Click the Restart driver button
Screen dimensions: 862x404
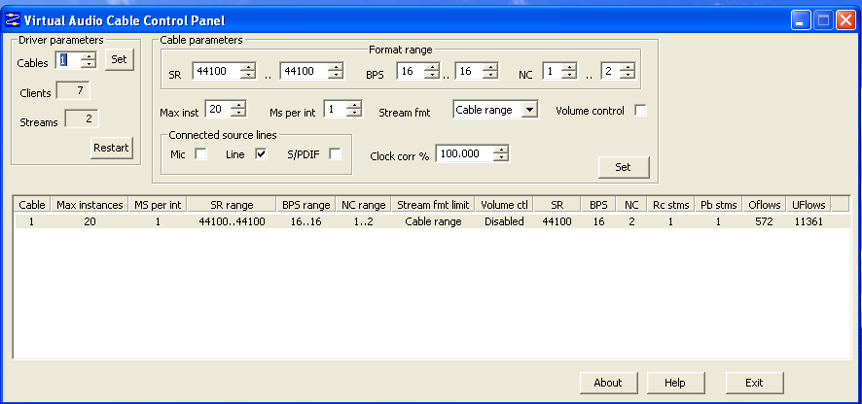point(112,148)
